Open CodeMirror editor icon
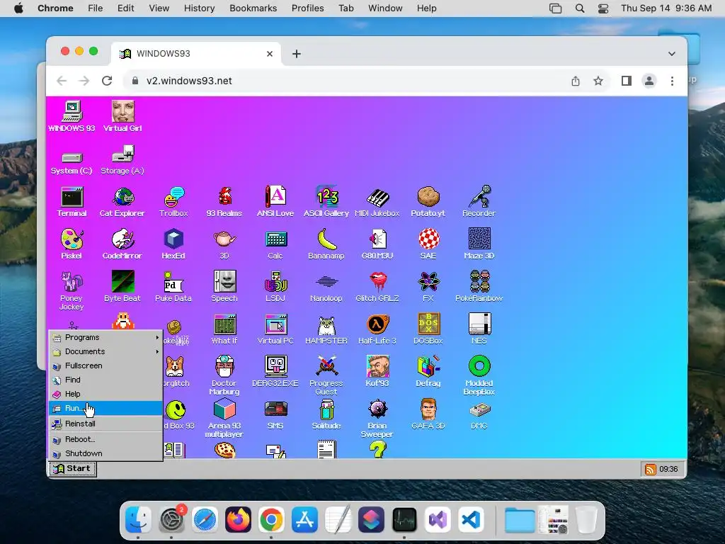Image resolution: width=725 pixels, height=544 pixels. click(x=122, y=244)
